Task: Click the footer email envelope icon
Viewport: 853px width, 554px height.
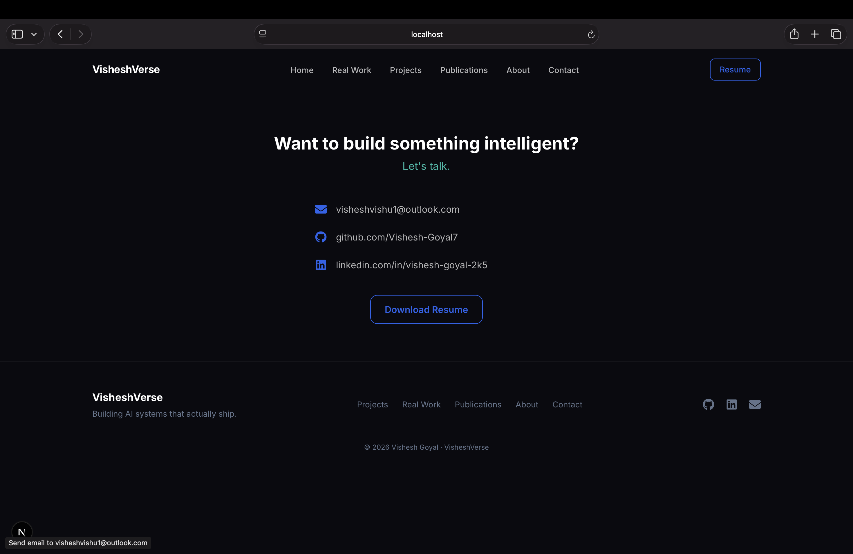Action: (x=755, y=404)
